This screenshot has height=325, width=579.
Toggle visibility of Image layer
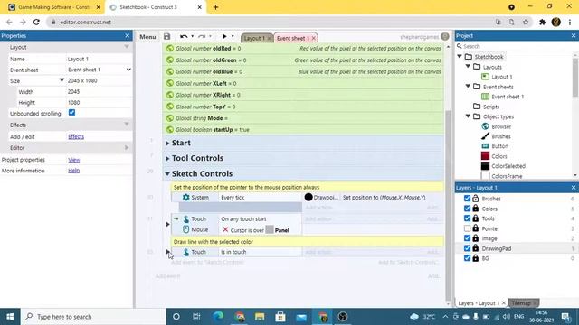coord(467,238)
